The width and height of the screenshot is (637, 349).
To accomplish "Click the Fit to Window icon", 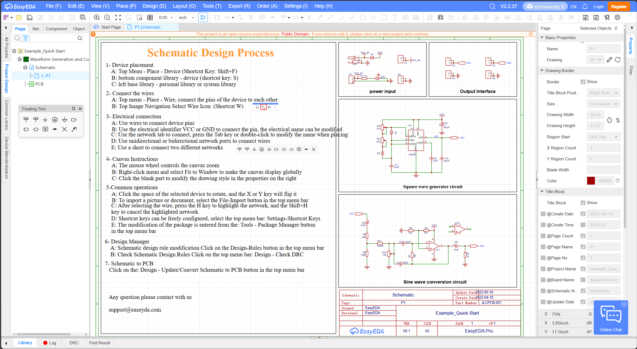I will pos(118,18).
